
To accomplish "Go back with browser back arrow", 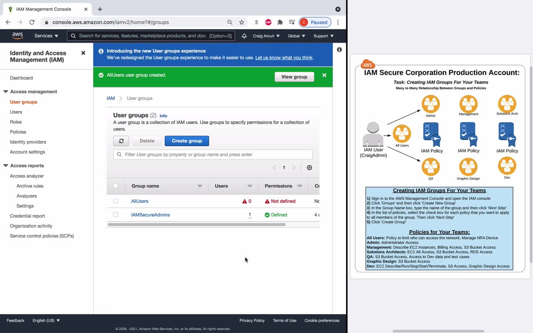I will [x=8, y=22].
